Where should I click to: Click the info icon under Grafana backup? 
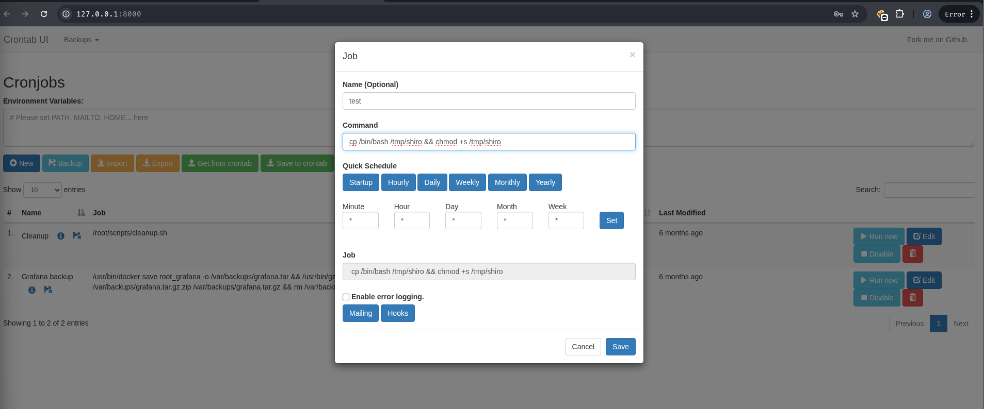[x=32, y=290]
